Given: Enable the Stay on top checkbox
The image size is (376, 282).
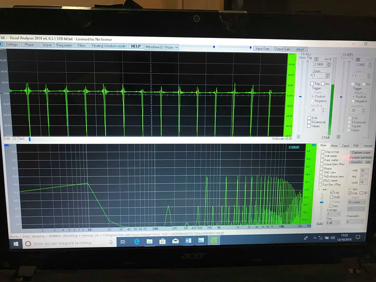Looking at the screenshot, I should tap(323, 152).
